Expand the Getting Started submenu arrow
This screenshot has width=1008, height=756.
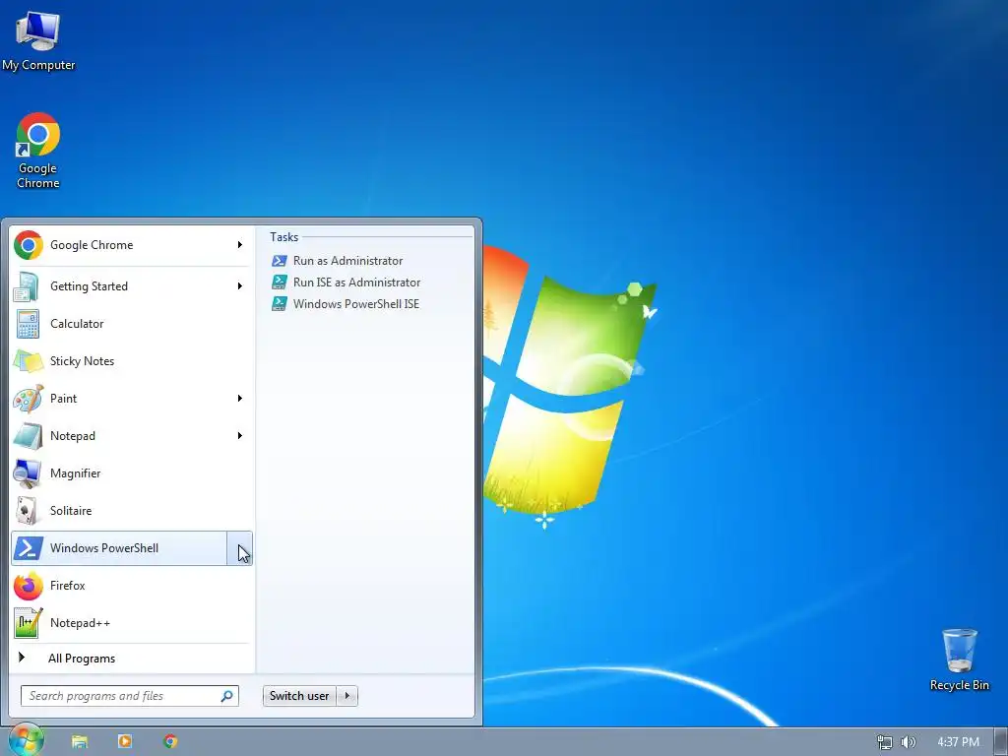[240, 286]
